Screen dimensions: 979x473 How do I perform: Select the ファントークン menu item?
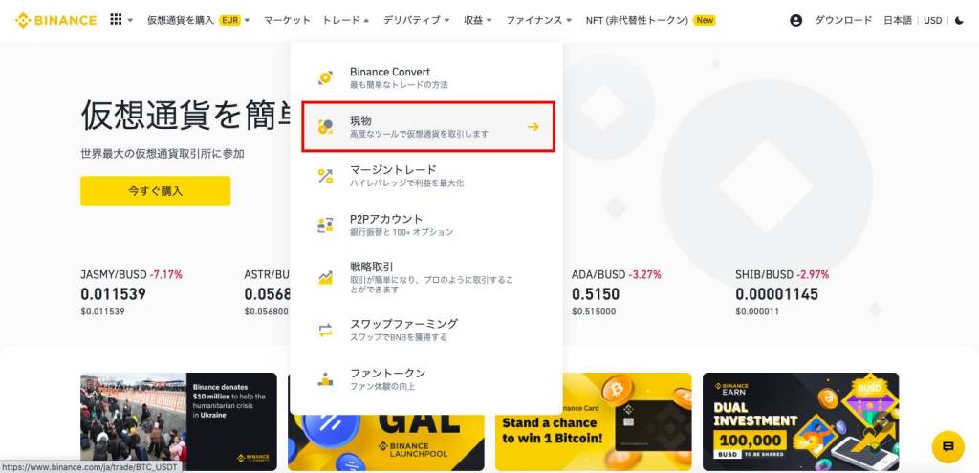(387, 378)
